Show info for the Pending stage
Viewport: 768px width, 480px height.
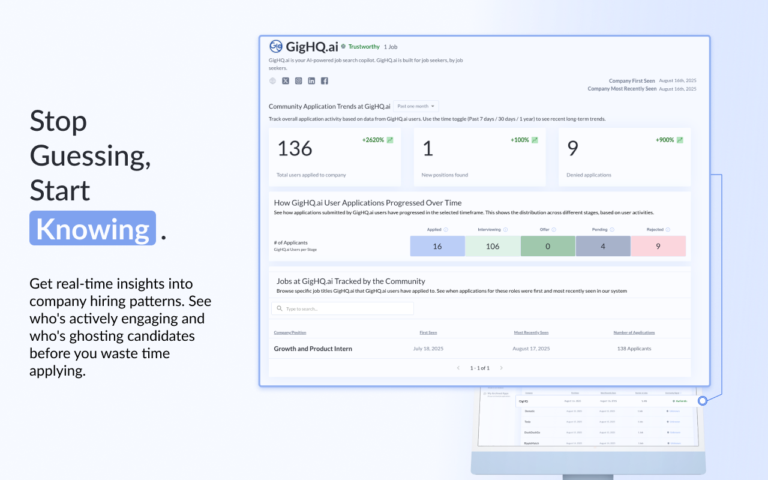[611, 230]
